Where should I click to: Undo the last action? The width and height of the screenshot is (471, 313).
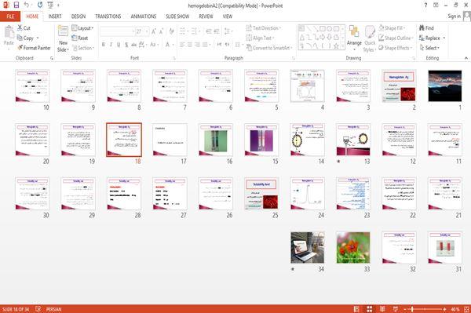pyautogui.click(x=27, y=5)
